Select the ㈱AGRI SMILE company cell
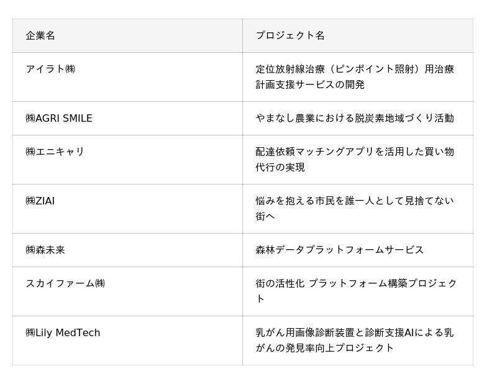Image resolution: width=497 pixels, height=384 pixels. tap(59, 118)
